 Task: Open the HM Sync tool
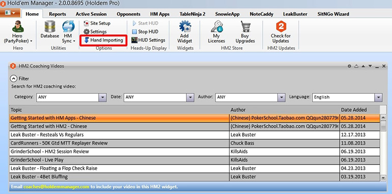click(x=69, y=32)
